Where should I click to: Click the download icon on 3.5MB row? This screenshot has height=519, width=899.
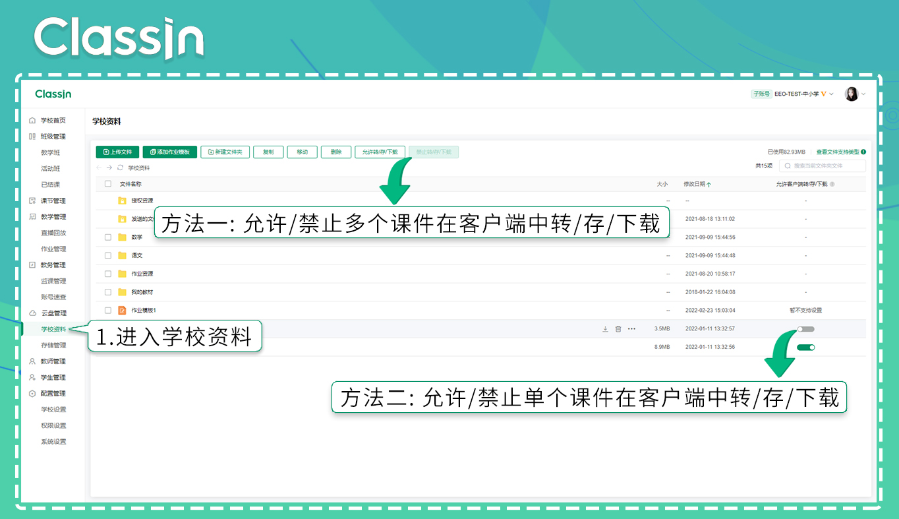click(x=605, y=328)
